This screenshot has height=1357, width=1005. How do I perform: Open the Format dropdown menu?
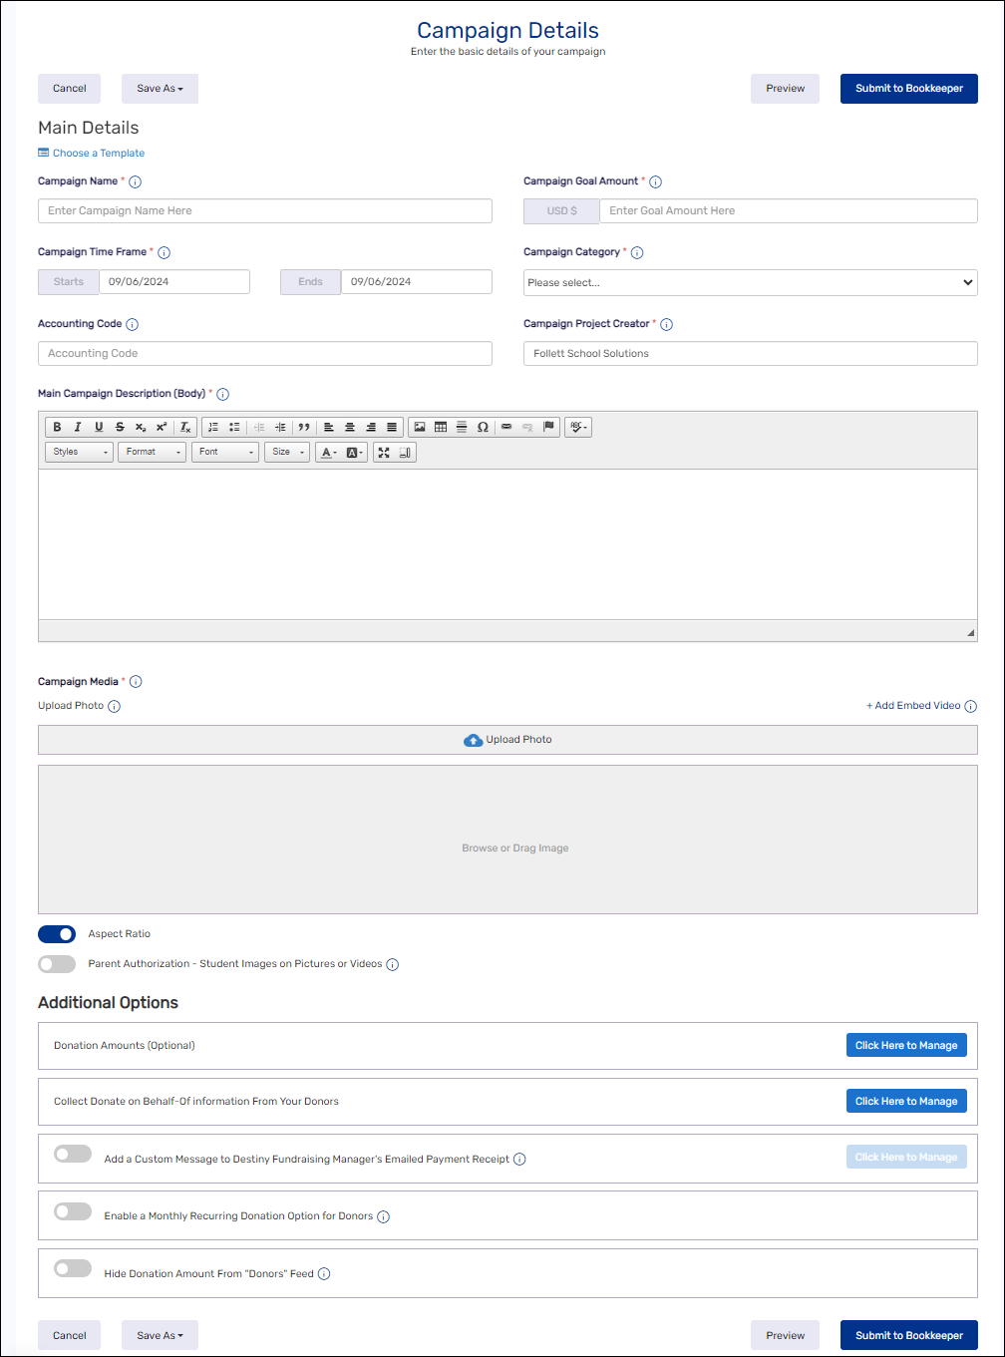[x=154, y=452]
